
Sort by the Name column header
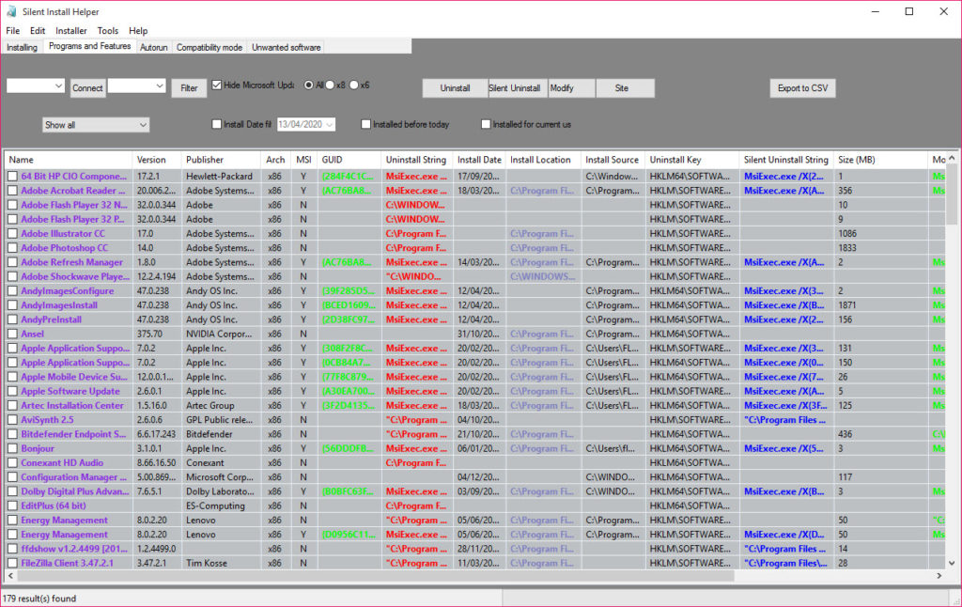(x=69, y=160)
